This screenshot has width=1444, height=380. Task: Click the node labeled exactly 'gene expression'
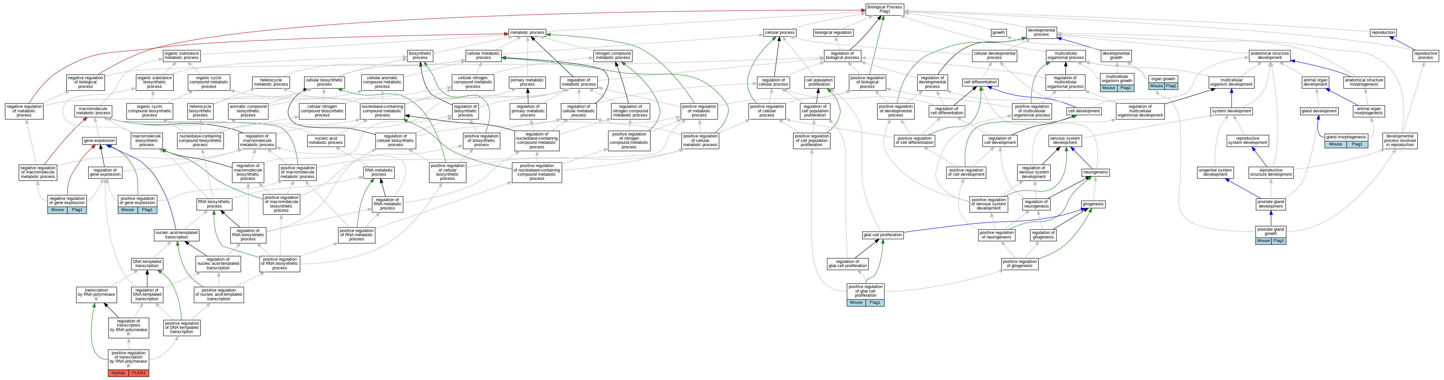[99, 141]
